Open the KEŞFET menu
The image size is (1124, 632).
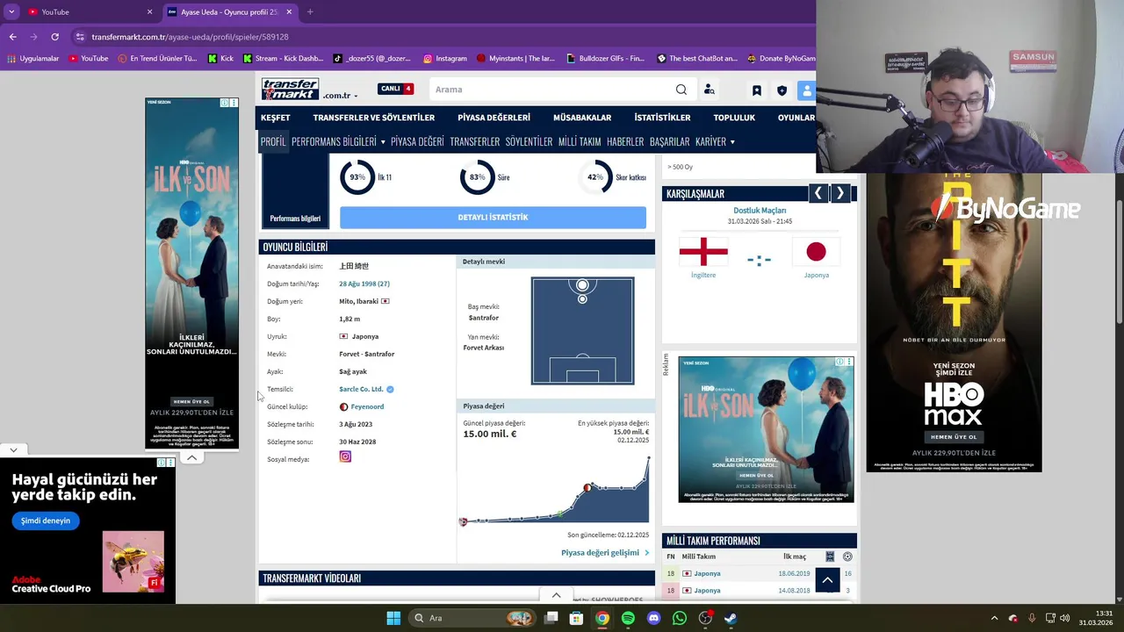click(x=275, y=118)
